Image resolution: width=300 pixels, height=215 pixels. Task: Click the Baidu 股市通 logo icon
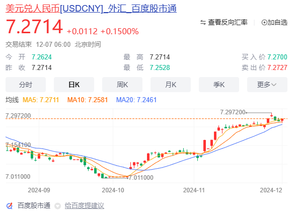tap(10, 206)
